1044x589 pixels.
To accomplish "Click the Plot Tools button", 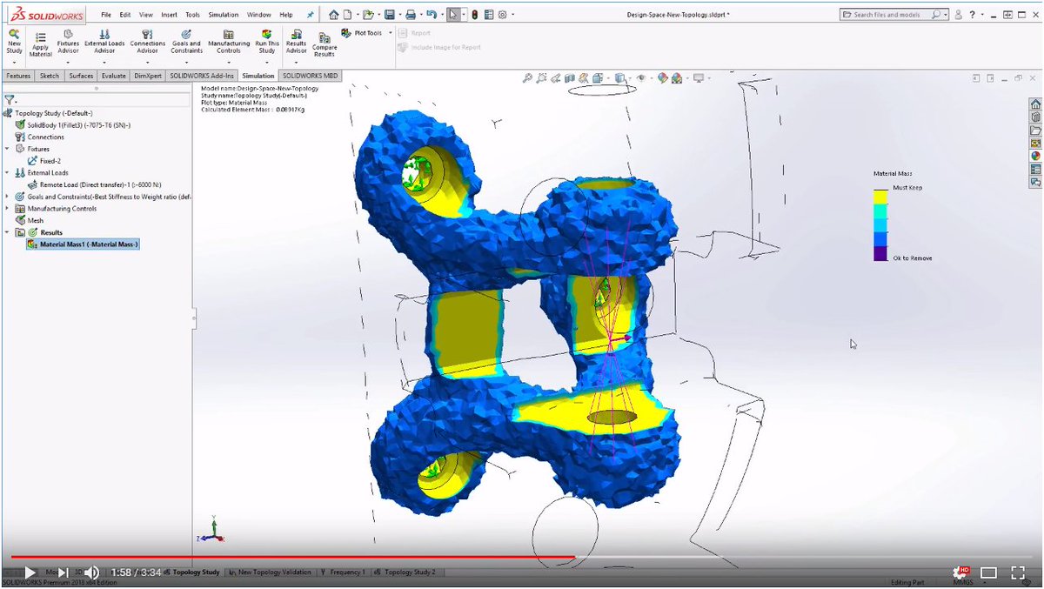I will (362, 33).
